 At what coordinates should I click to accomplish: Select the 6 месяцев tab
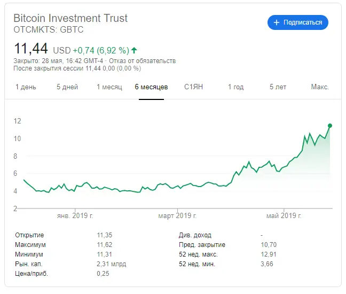[151, 87]
